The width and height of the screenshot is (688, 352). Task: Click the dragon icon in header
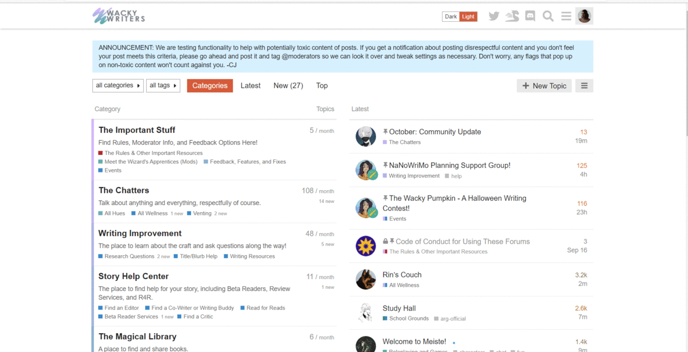512,16
